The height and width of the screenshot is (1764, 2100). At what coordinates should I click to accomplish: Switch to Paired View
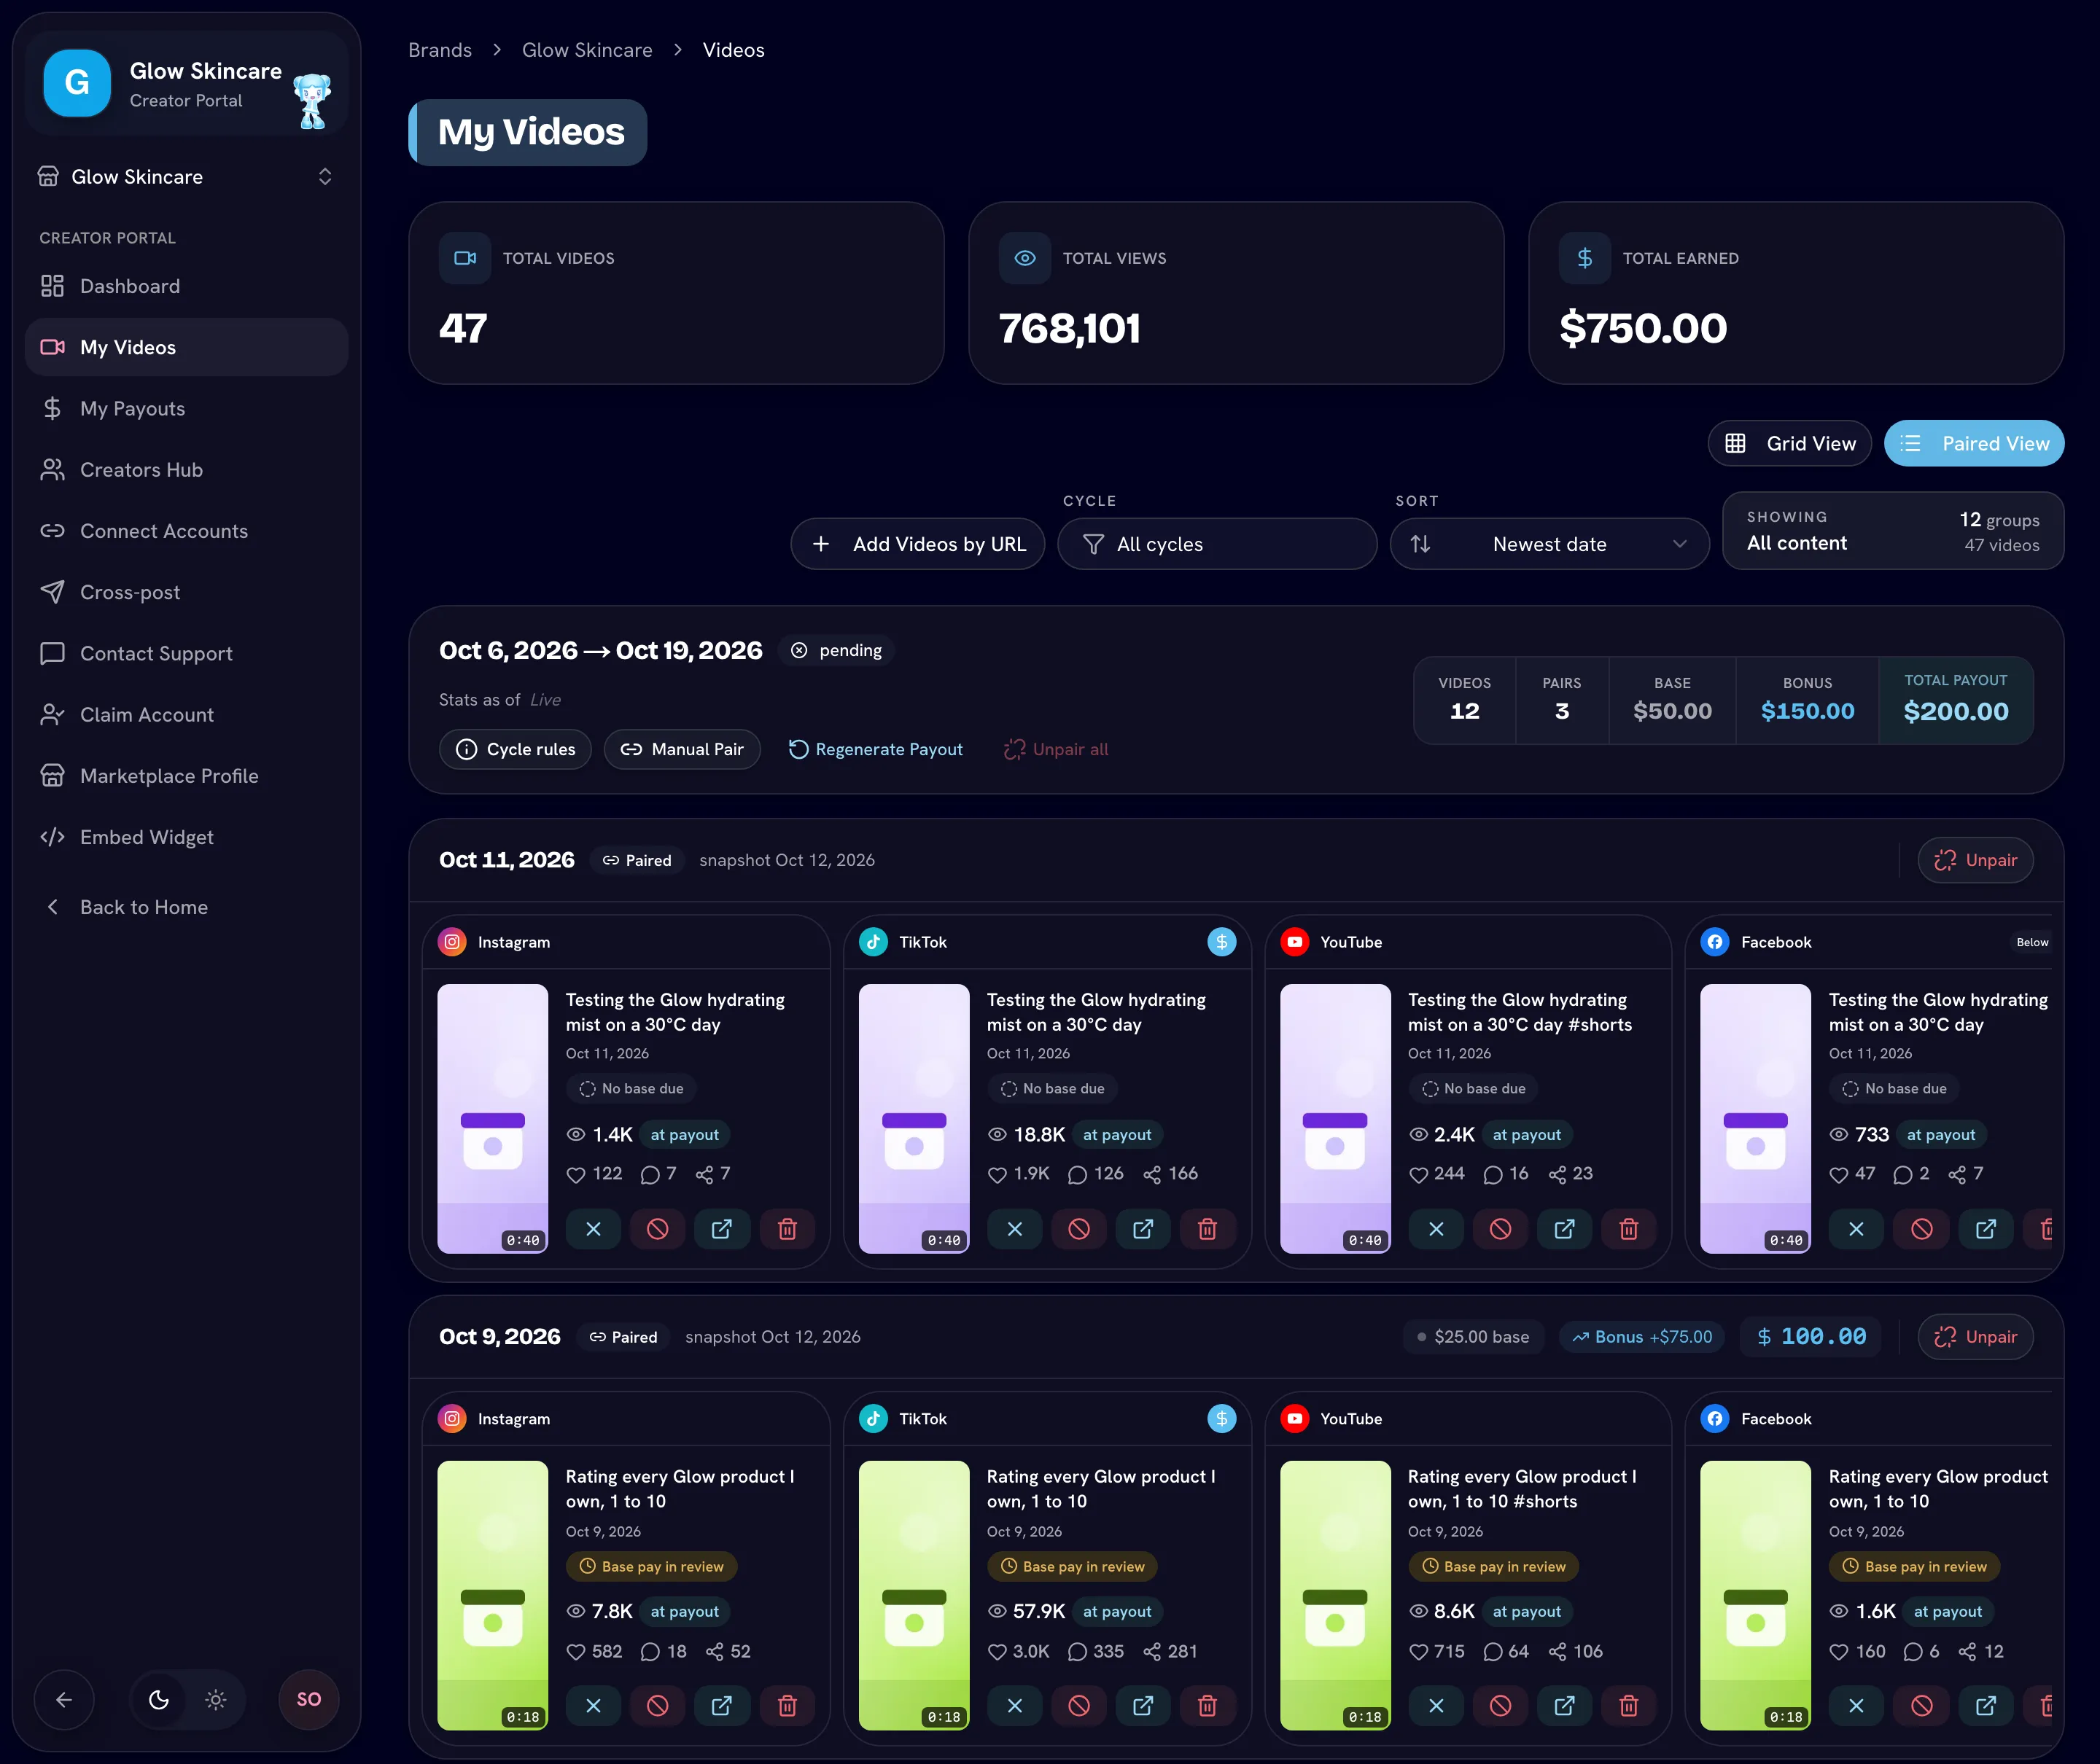[x=1974, y=443]
